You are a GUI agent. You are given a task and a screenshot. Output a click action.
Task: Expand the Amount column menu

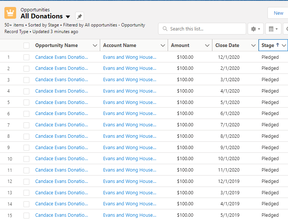click(207, 46)
